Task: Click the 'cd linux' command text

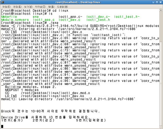Action: [x=60, y=11]
